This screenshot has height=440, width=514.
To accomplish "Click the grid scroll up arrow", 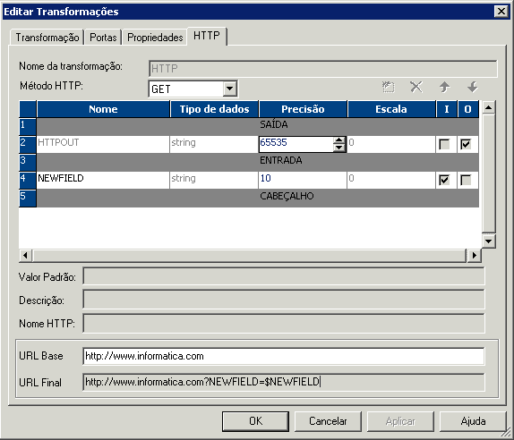I will pos(488,107).
